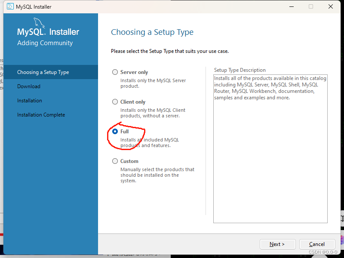Viewport: 344px width, 258px height.
Task: Close the MySQL Installer window
Action: (330, 6)
